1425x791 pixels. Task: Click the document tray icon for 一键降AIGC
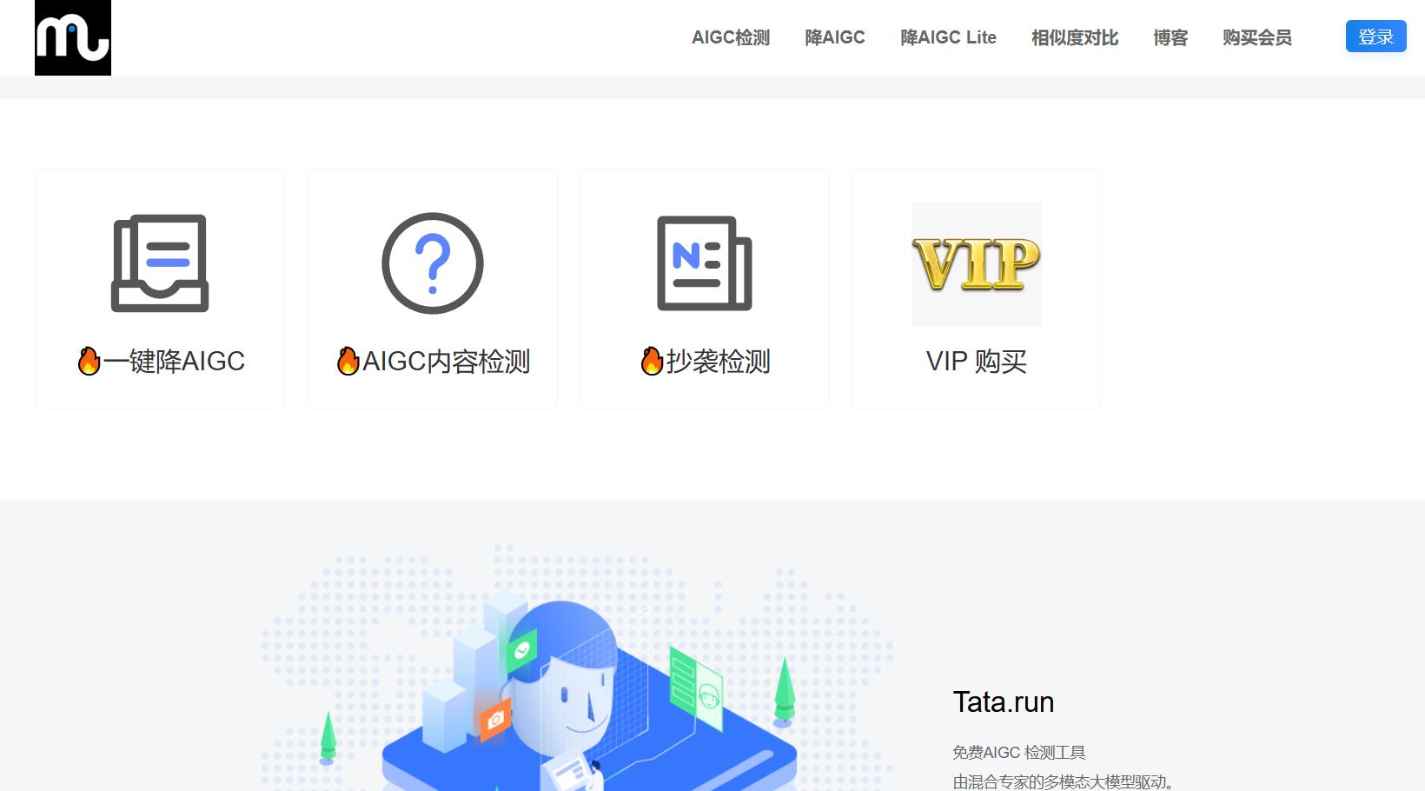[160, 263]
